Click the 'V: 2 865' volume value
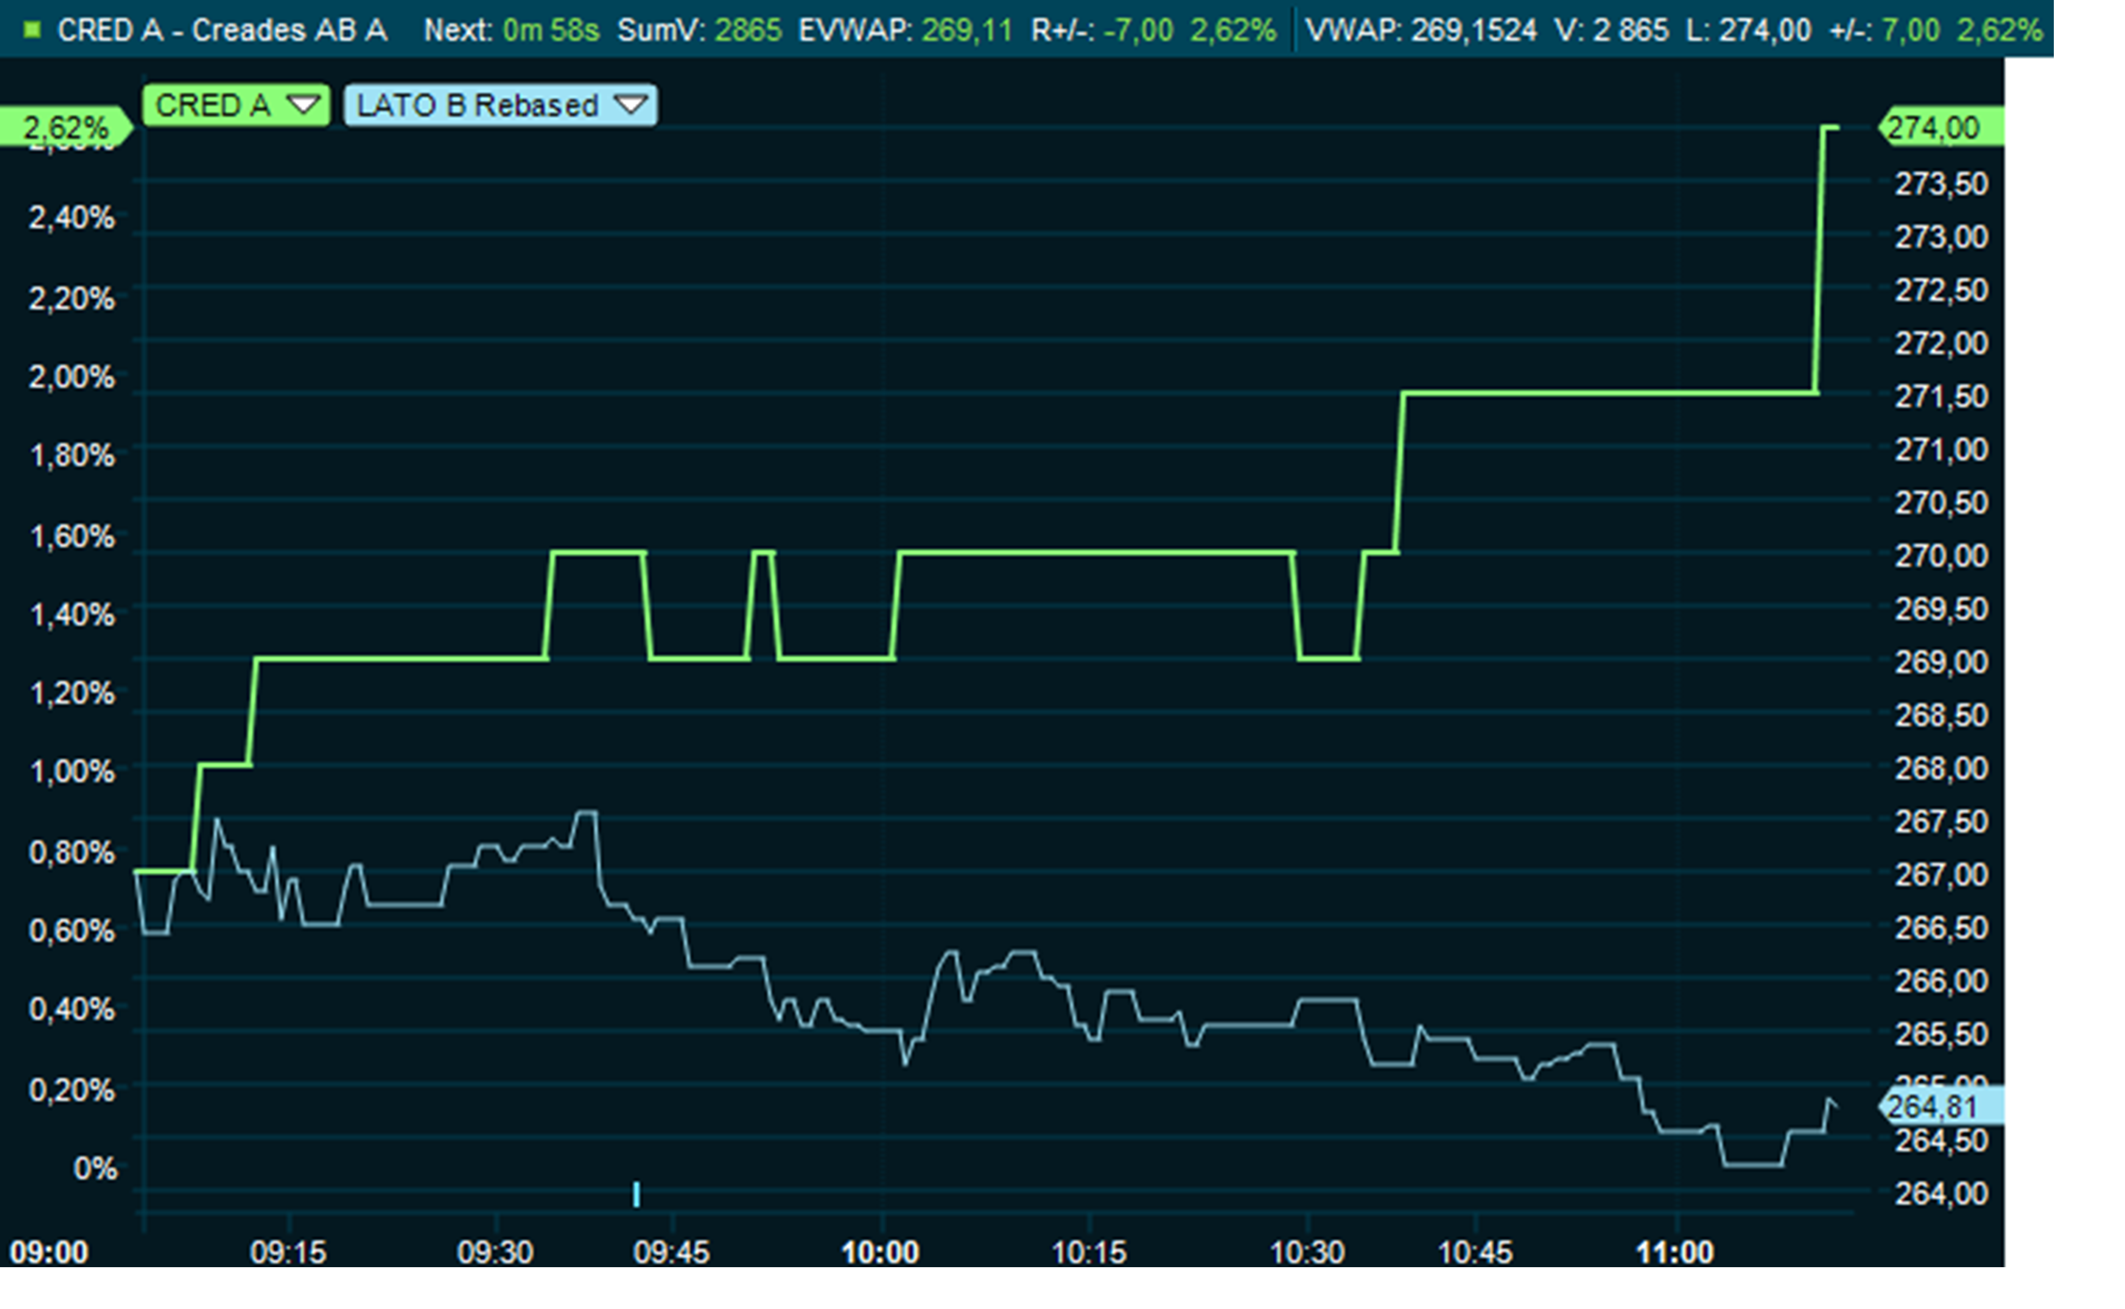The width and height of the screenshot is (2125, 1309). point(1612,30)
